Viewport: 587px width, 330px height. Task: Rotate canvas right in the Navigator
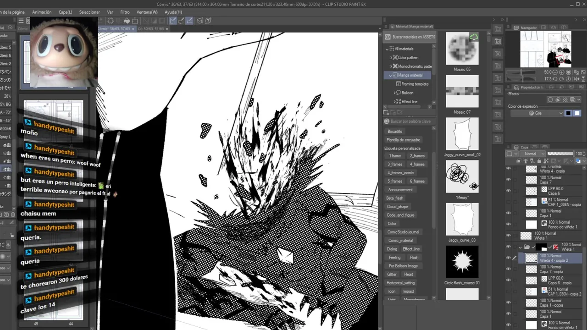coord(562,79)
